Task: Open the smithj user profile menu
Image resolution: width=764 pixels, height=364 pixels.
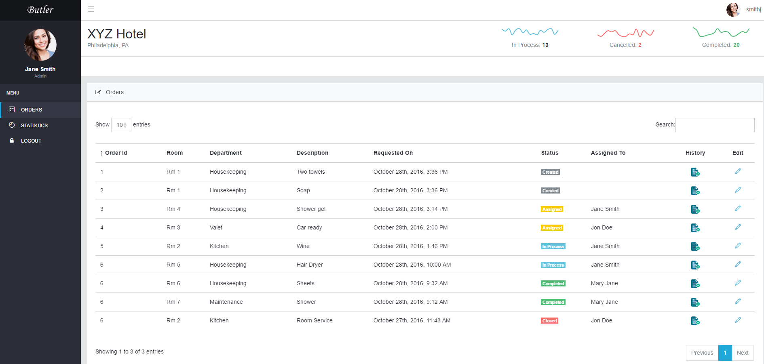Action: [x=744, y=9]
